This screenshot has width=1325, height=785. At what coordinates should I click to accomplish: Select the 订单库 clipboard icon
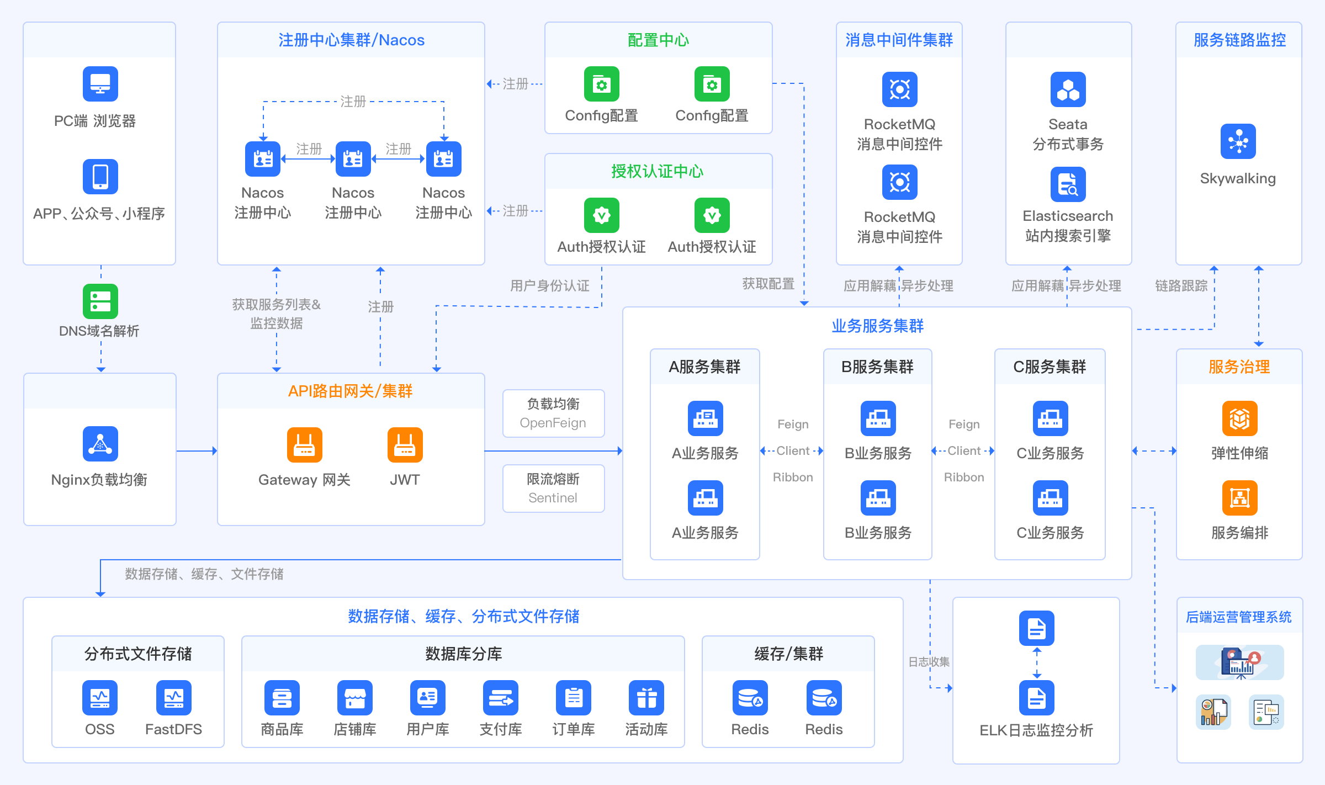pyautogui.click(x=573, y=698)
